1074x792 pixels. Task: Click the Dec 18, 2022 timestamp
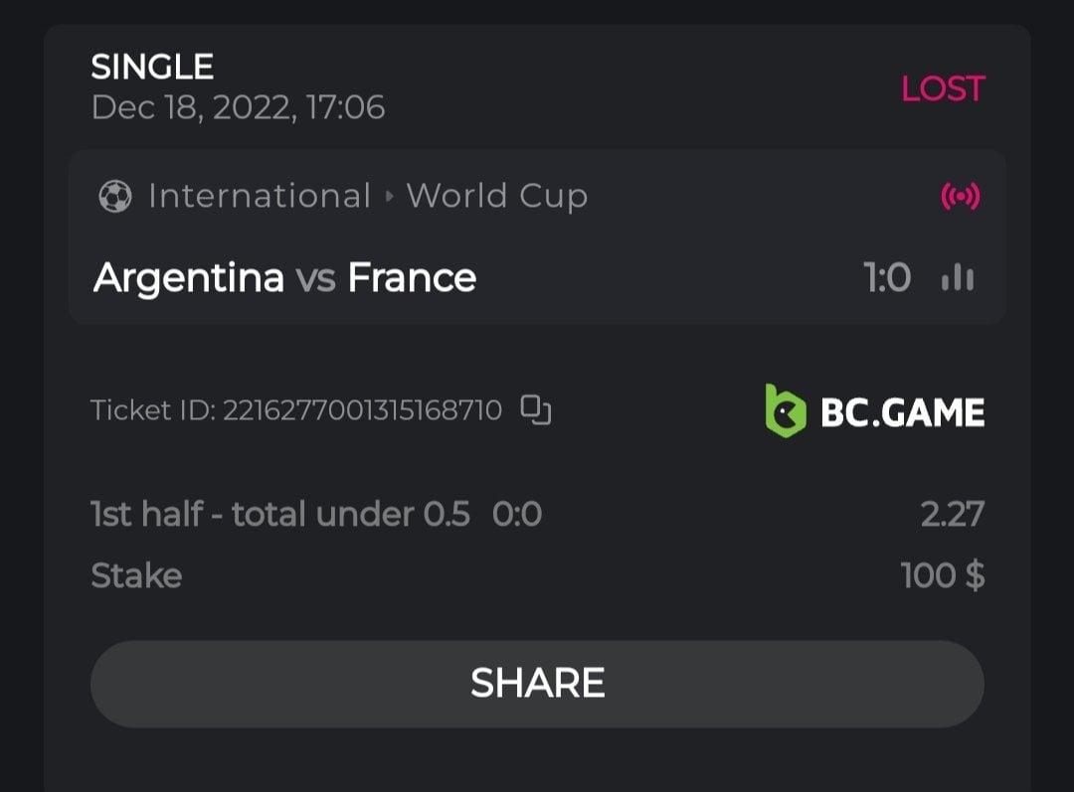coord(238,107)
